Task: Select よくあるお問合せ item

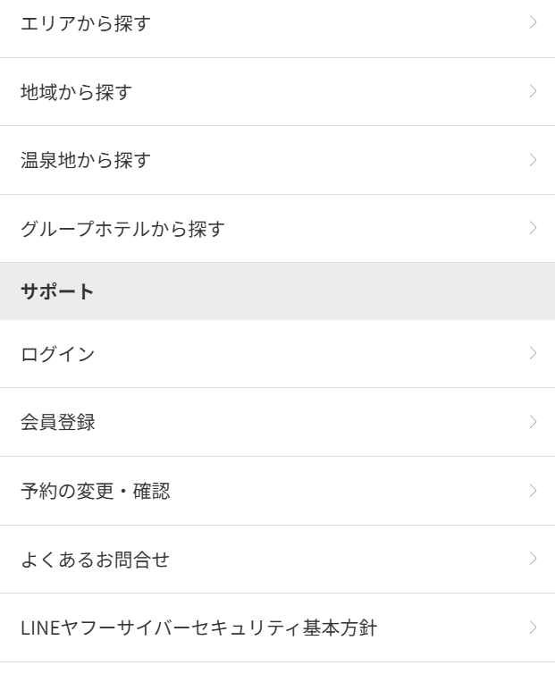Action: coord(277,560)
